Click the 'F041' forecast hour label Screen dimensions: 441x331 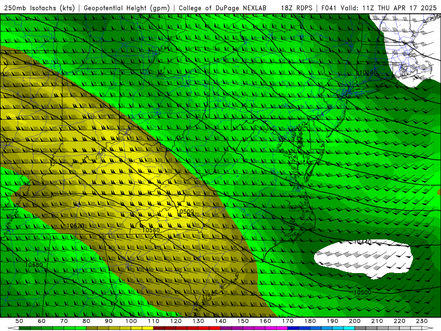pos(329,8)
